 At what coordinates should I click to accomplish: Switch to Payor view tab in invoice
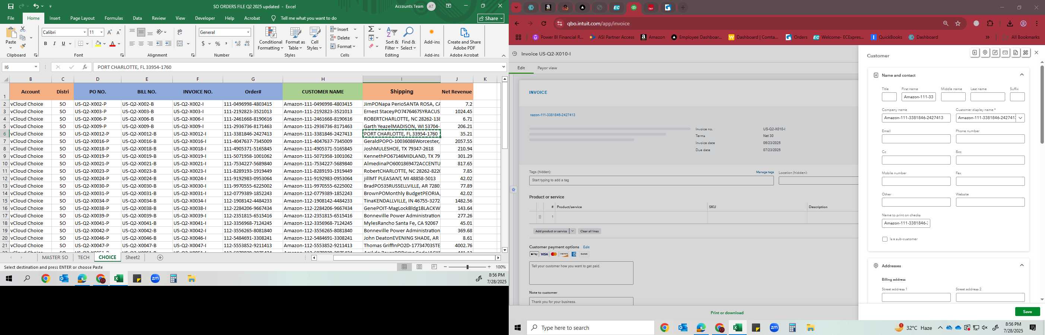point(547,68)
